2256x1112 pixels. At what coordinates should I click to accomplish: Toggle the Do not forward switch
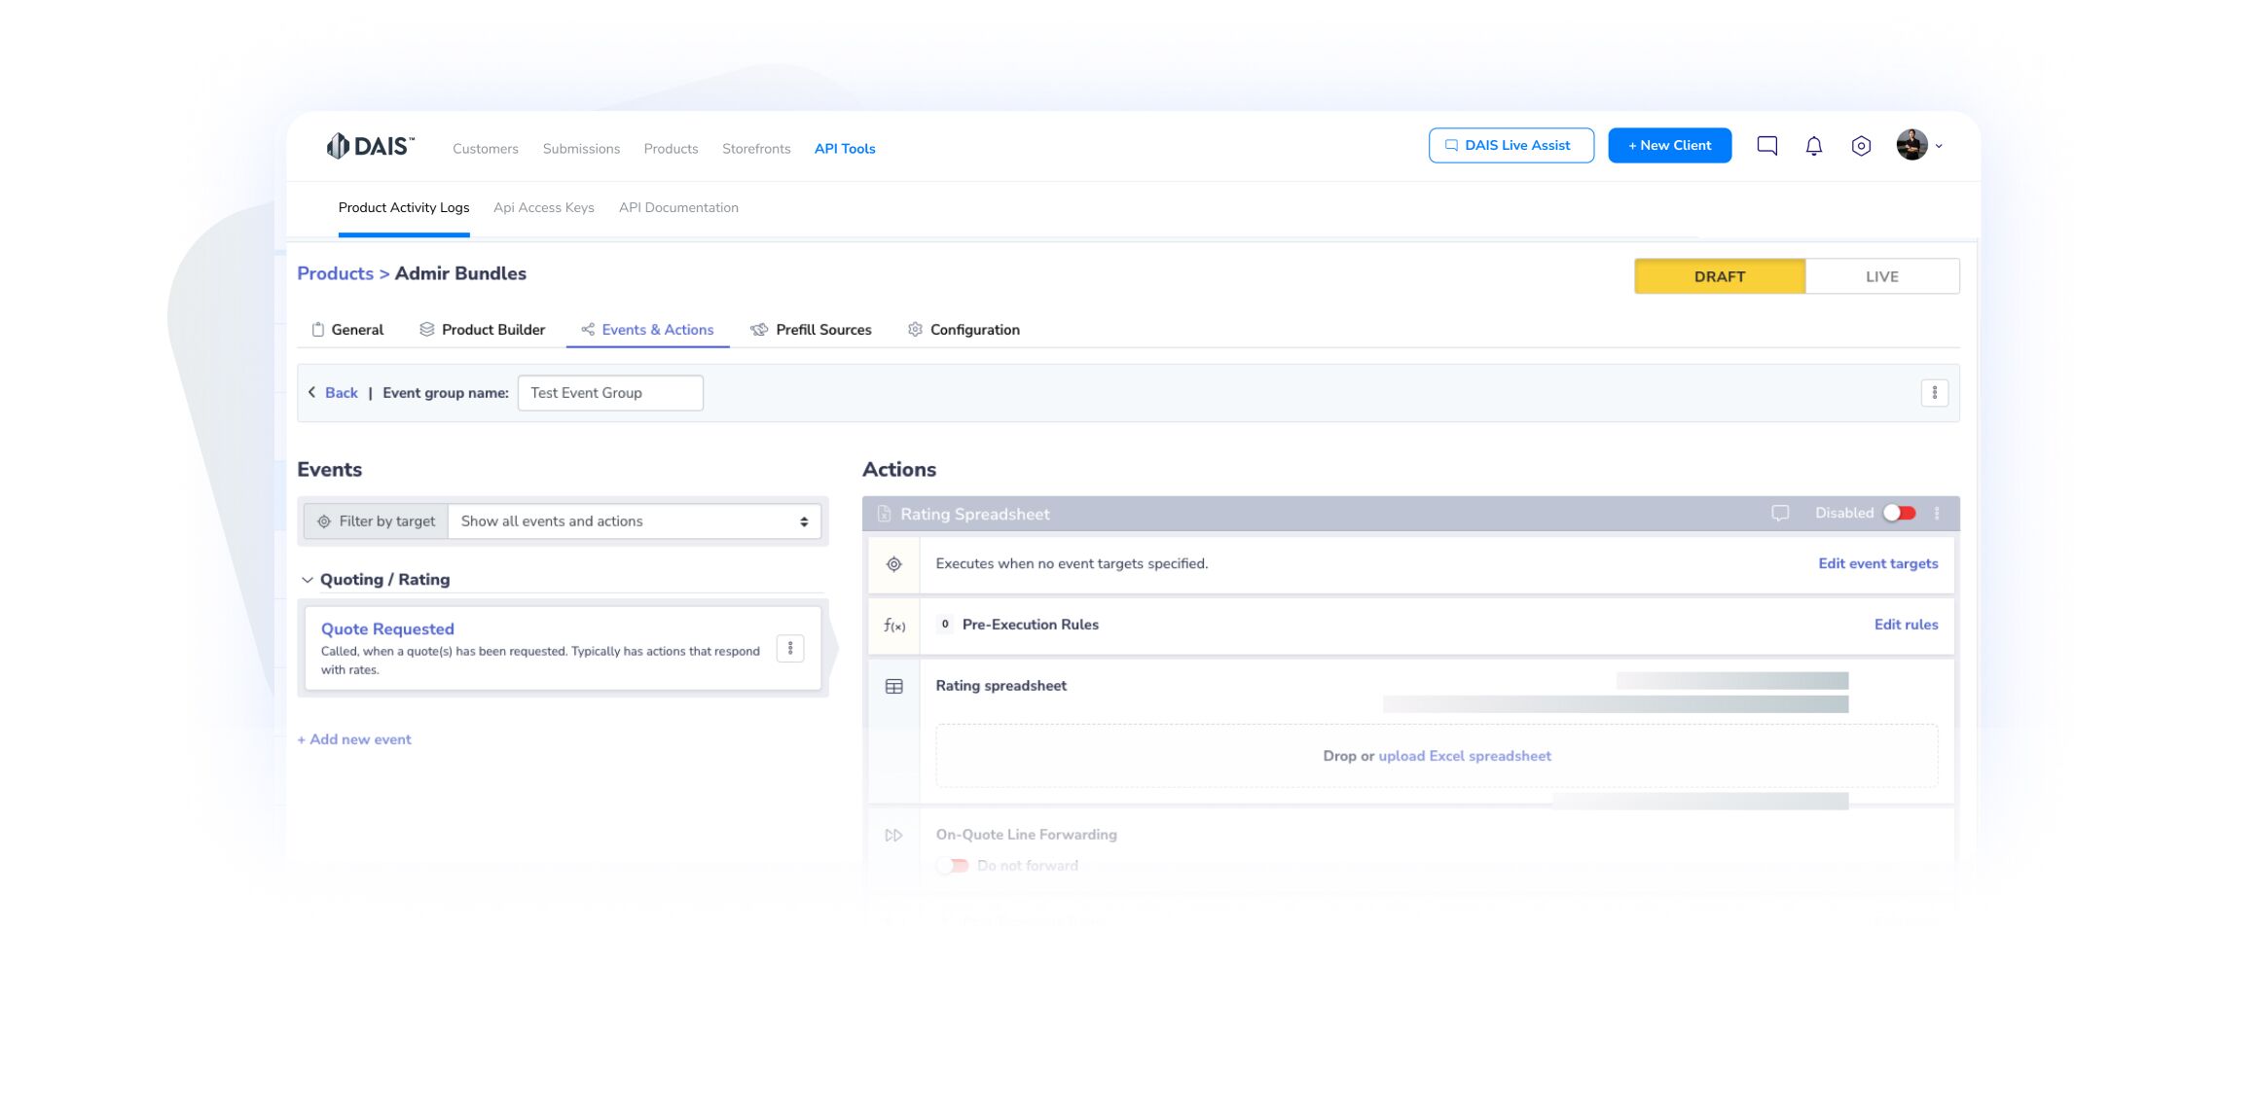click(953, 866)
